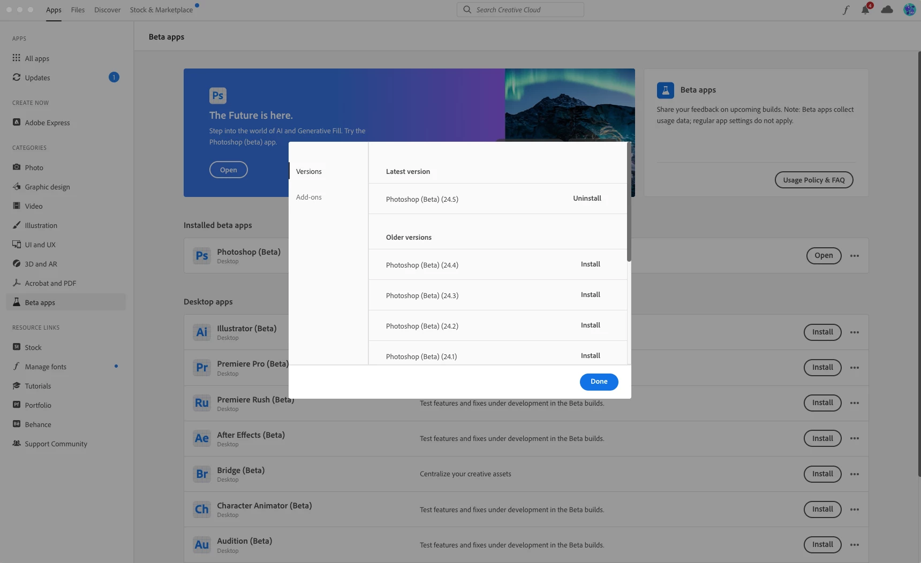This screenshot has height=563, width=921.
Task: Open more options for Photoshop (Beta)
Action: pyautogui.click(x=855, y=256)
